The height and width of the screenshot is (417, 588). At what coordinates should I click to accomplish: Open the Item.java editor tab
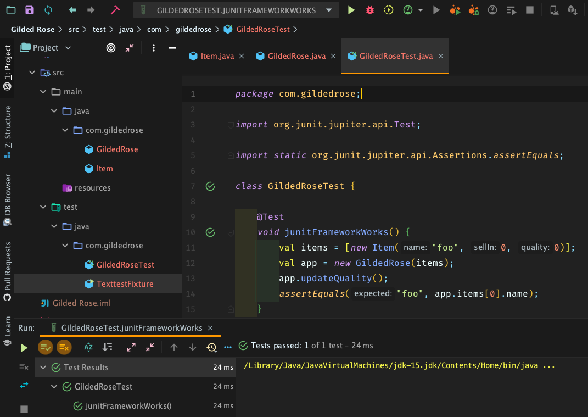click(217, 56)
